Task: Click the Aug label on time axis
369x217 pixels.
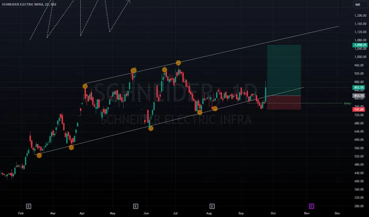Action: (209, 213)
